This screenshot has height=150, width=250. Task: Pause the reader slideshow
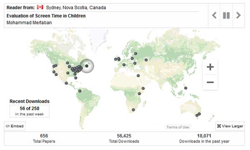click(226, 15)
